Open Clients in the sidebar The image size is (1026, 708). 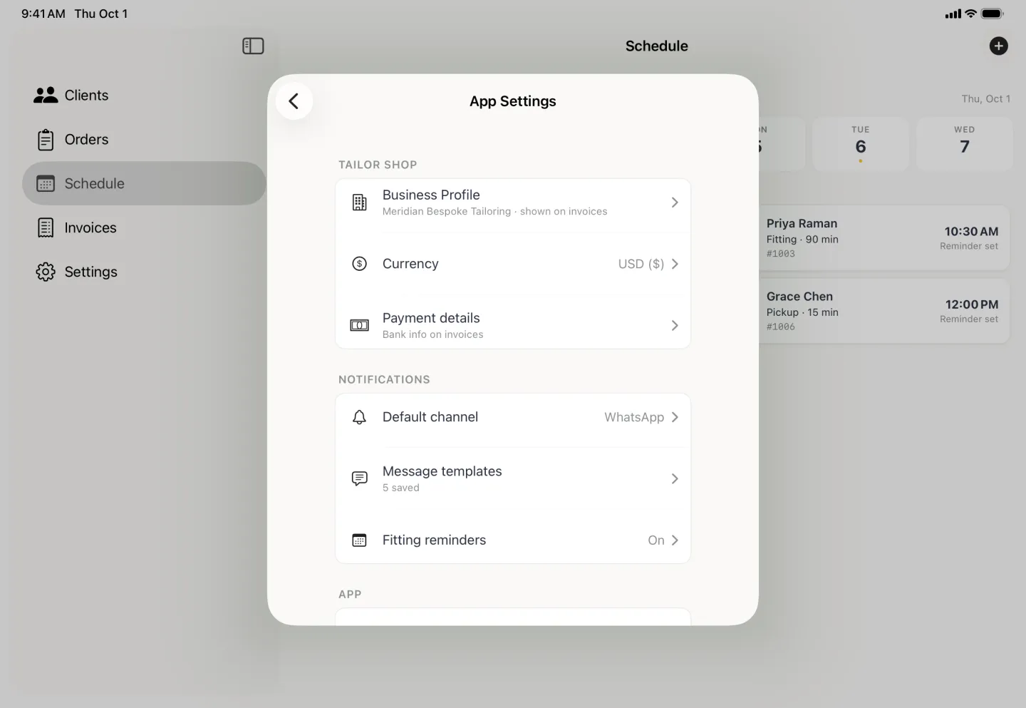144,96
